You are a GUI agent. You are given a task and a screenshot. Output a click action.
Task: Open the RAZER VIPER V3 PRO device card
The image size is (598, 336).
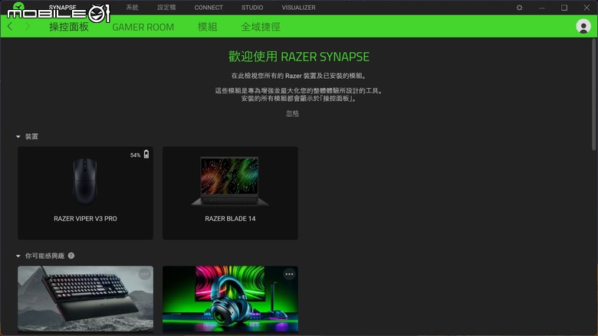tap(85, 193)
